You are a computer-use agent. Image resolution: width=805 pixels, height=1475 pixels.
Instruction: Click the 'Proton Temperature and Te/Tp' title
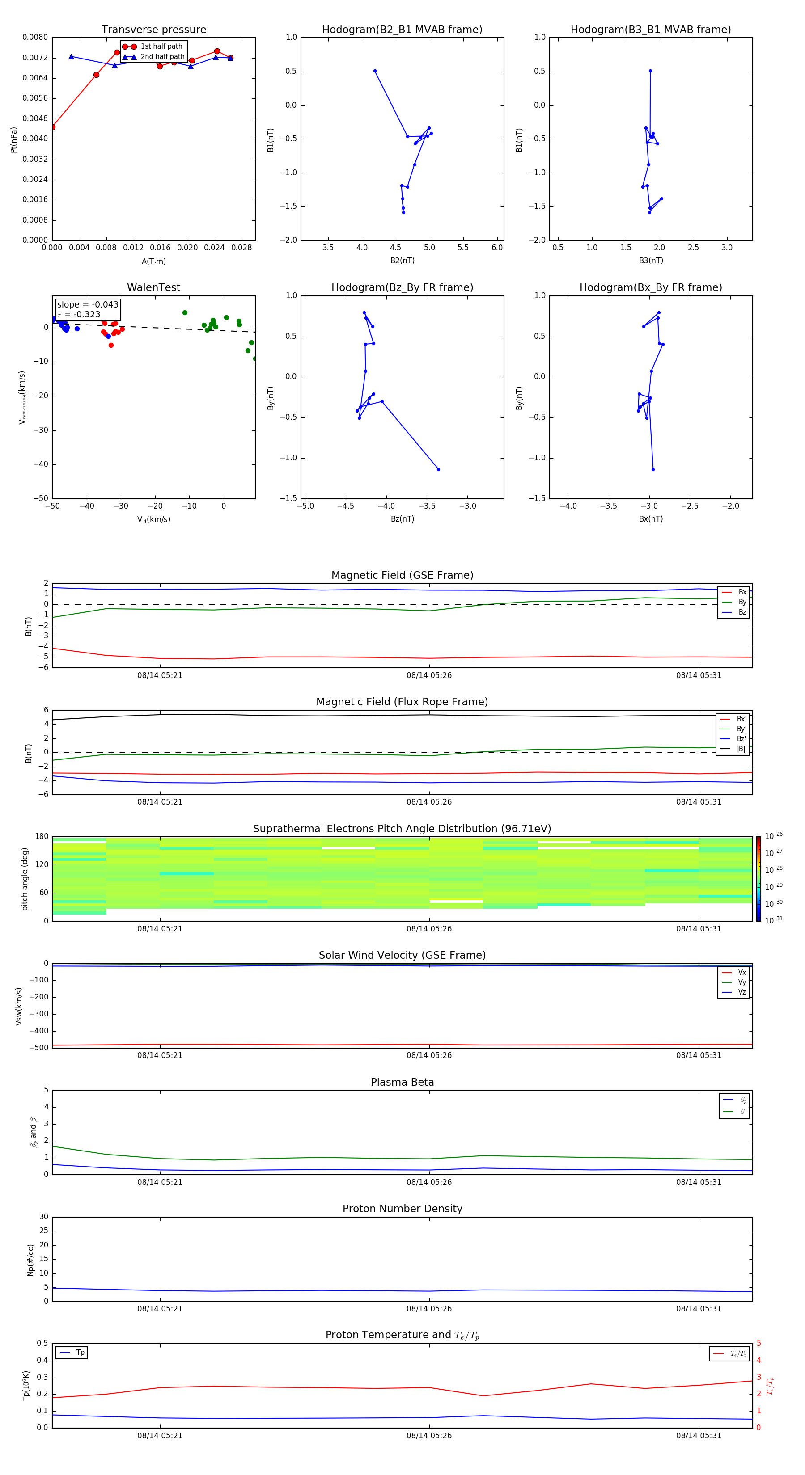[402, 1335]
